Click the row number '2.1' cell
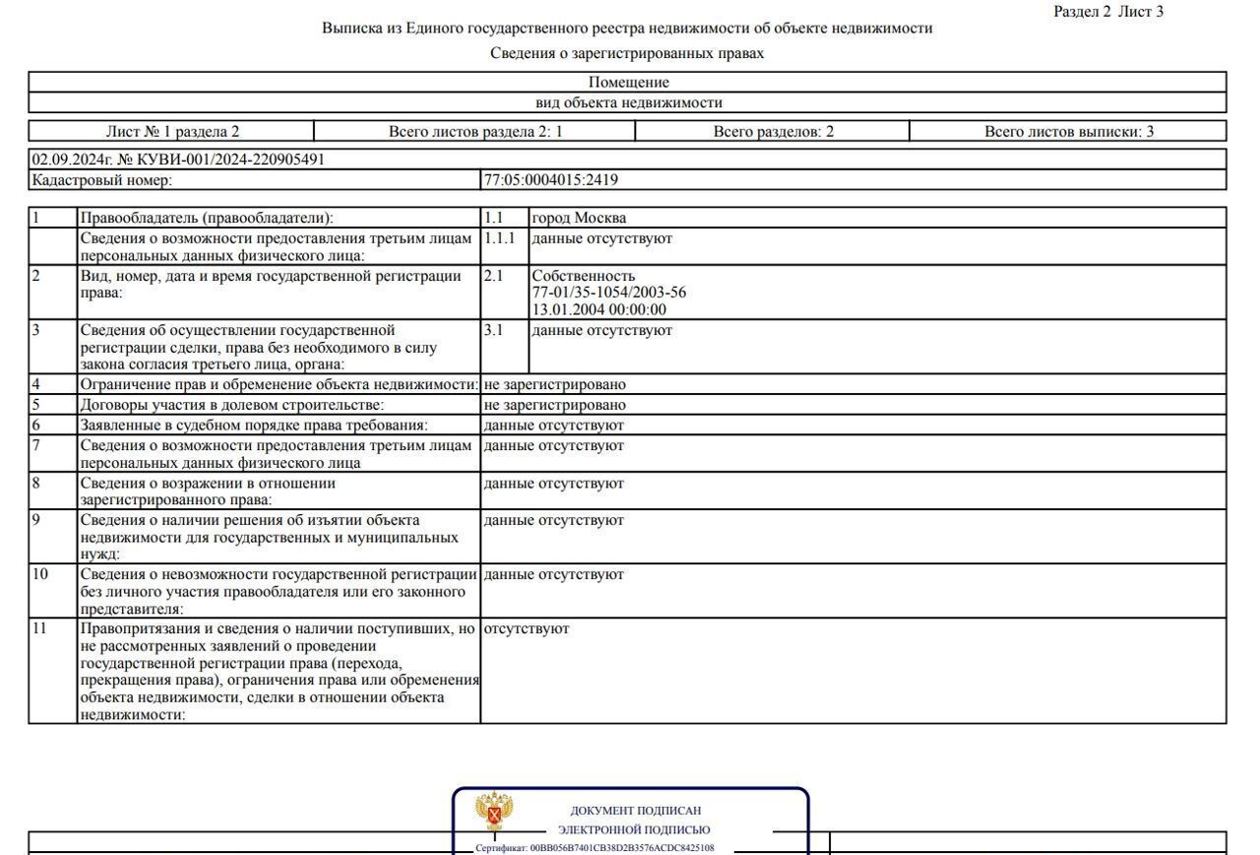 click(x=505, y=293)
